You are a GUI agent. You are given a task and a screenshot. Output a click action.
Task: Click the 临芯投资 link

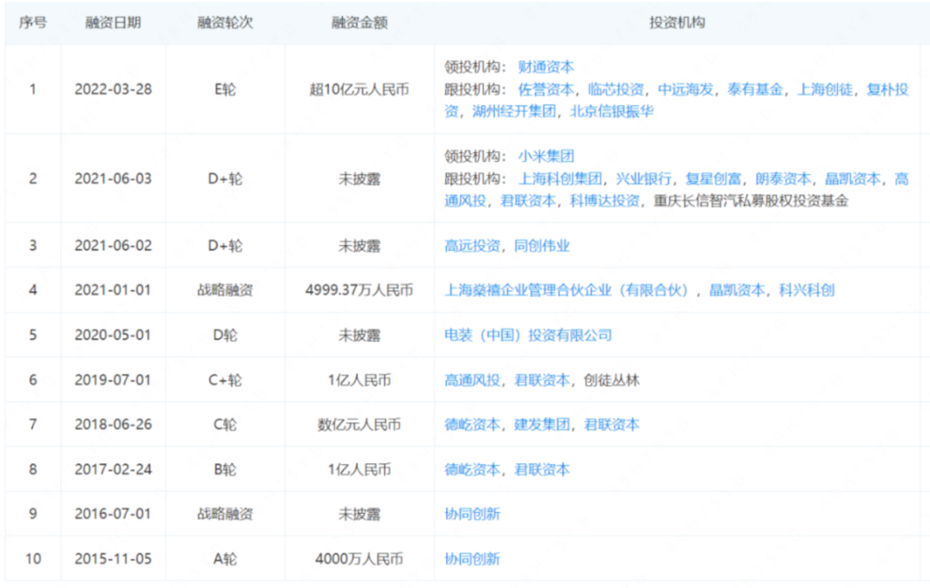[x=616, y=90]
